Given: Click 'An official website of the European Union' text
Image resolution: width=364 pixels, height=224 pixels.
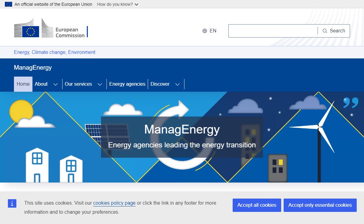Looking at the screenshot, I should pyautogui.click(x=53, y=4).
